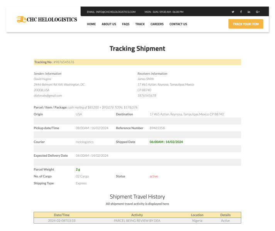Screen dimensions: 275x231
Task: Click the Location column header
Action: click(x=197, y=215)
